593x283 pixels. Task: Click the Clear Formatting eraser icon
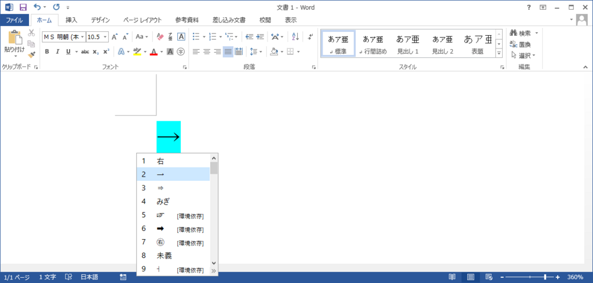coord(160,36)
